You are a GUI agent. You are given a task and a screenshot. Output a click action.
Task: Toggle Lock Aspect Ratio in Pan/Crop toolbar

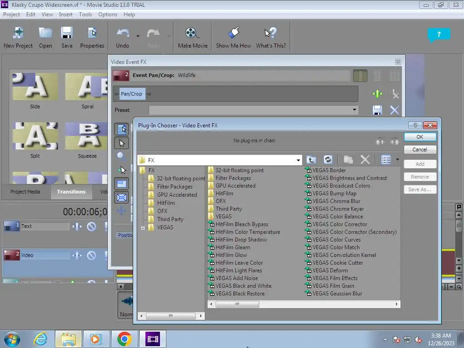(121, 184)
